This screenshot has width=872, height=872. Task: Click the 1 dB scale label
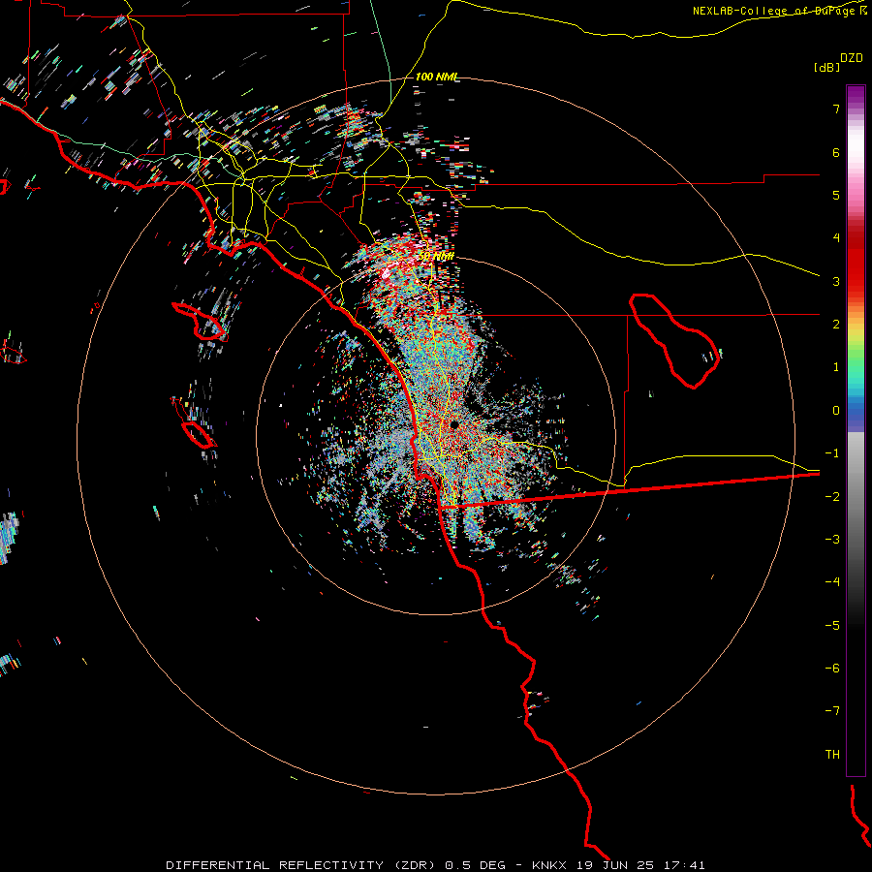836,367
